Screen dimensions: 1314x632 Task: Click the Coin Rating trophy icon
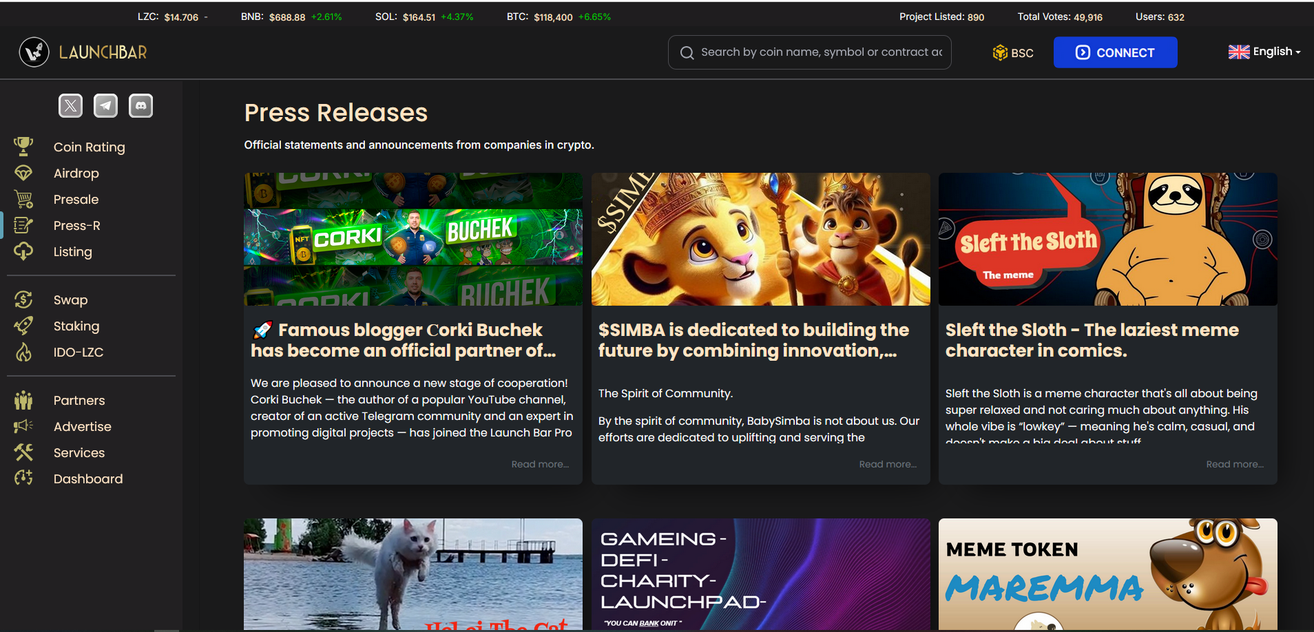point(23,147)
